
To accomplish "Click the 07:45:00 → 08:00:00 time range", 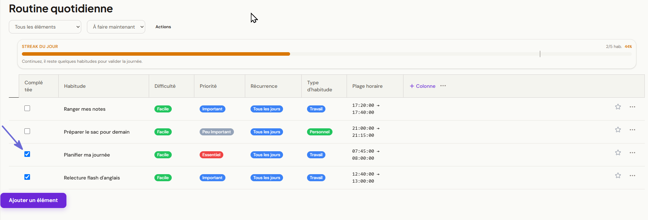I will point(366,155).
